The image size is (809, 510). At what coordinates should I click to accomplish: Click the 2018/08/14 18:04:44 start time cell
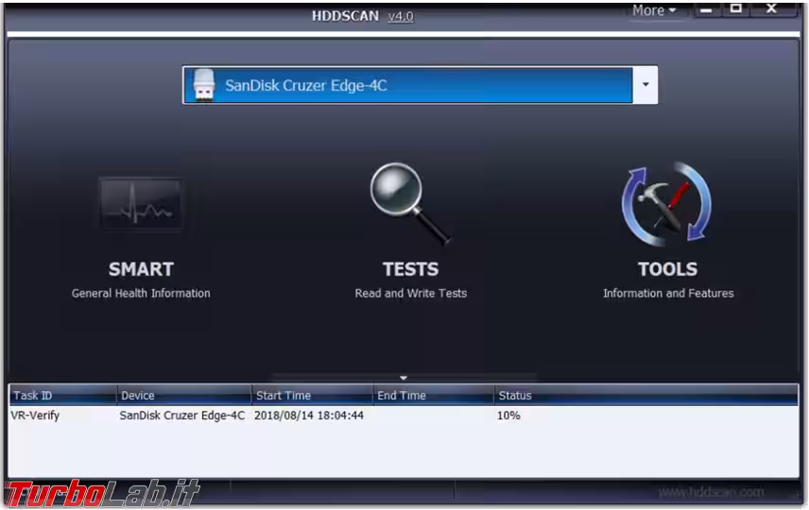coord(309,416)
